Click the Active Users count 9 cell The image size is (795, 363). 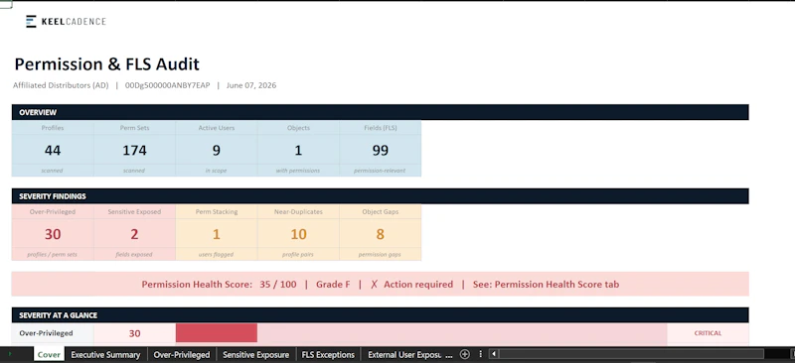point(217,151)
